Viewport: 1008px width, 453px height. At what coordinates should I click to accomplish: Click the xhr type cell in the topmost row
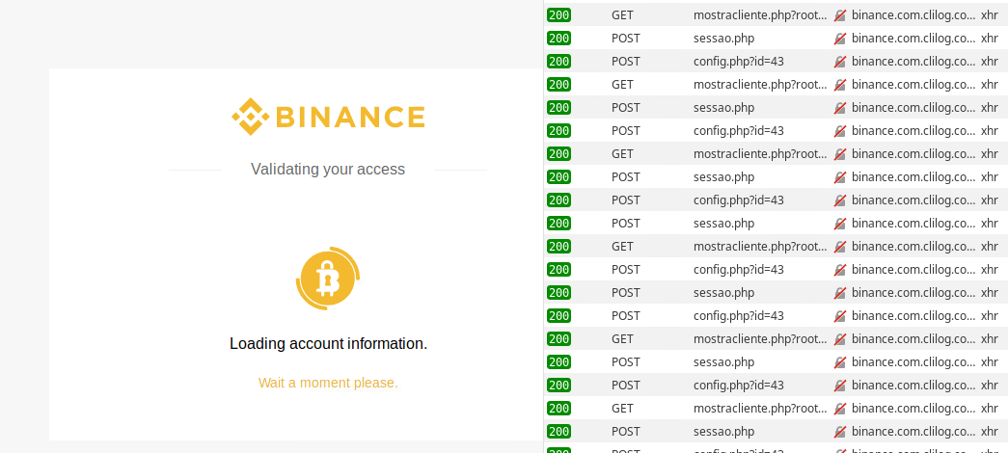tap(989, 15)
